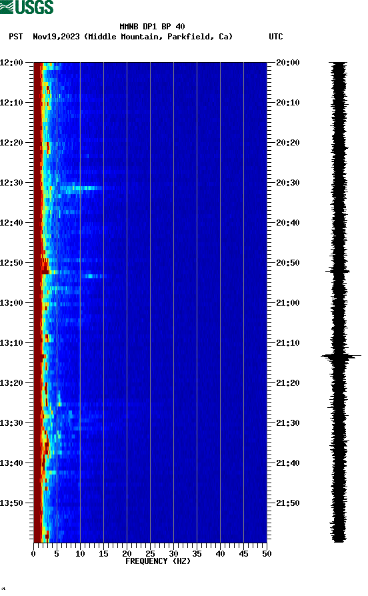Click the PST time label '12:00'
The image size is (368, 596).
[x=11, y=63]
